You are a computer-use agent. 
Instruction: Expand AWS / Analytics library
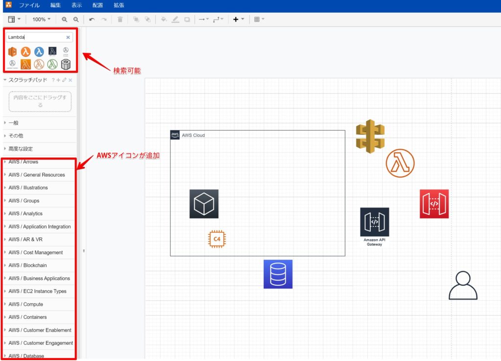(39, 214)
